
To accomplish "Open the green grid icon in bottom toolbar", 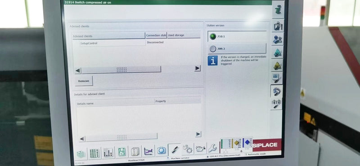I will click(x=94, y=153).
